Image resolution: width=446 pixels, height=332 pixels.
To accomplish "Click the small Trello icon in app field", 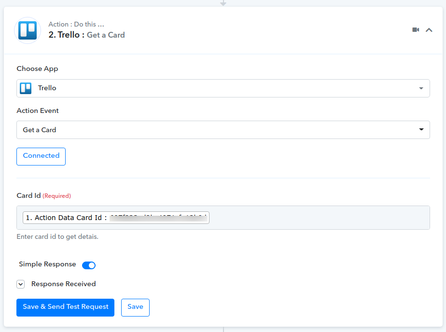I will [26, 88].
